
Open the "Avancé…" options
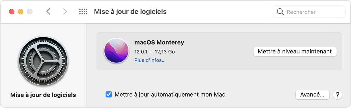(x=313, y=95)
